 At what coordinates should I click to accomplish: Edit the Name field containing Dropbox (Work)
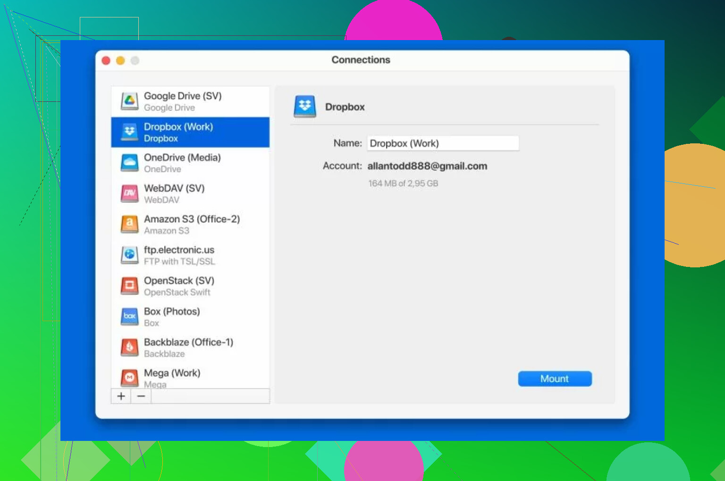[443, 143]
